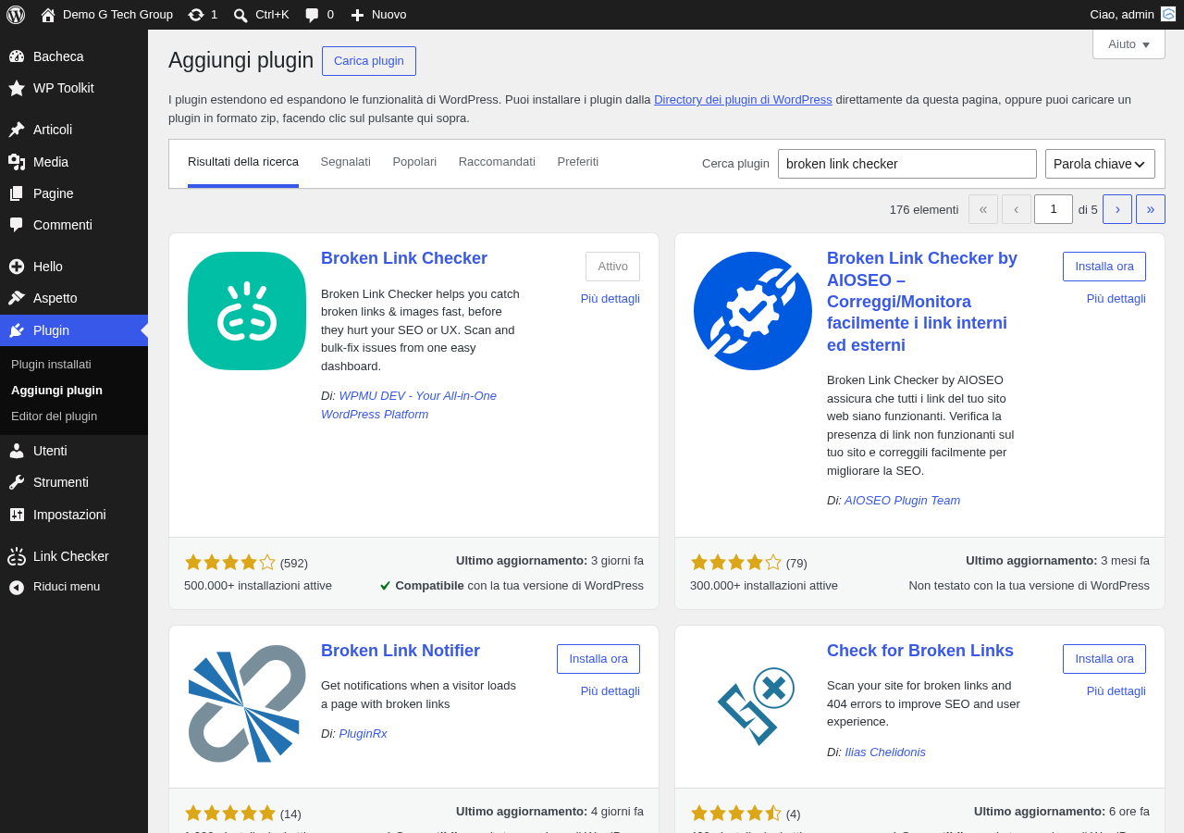Switch to the Preferiti tab

click(578, 162)
